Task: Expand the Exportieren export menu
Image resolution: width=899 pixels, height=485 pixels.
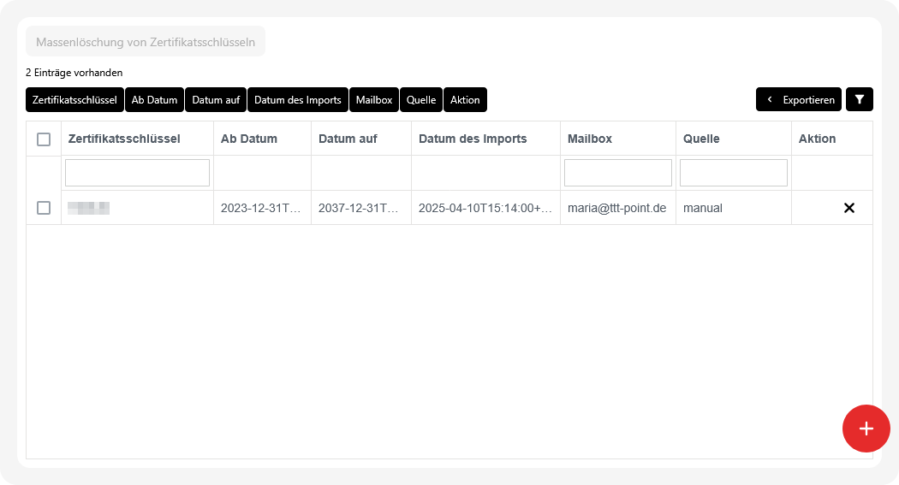Action: [798, 99]
